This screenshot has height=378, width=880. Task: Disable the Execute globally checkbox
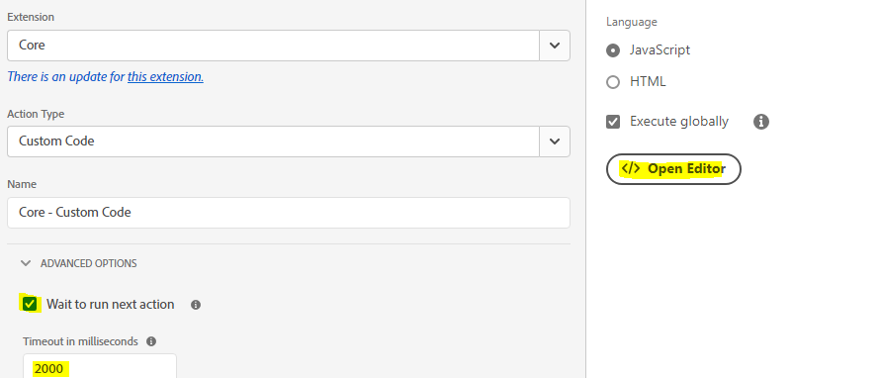[x=613, y=122]
